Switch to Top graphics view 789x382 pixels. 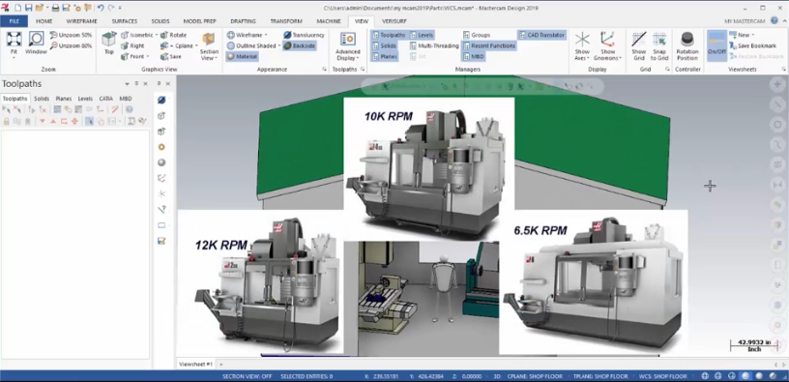coord(108,40)
